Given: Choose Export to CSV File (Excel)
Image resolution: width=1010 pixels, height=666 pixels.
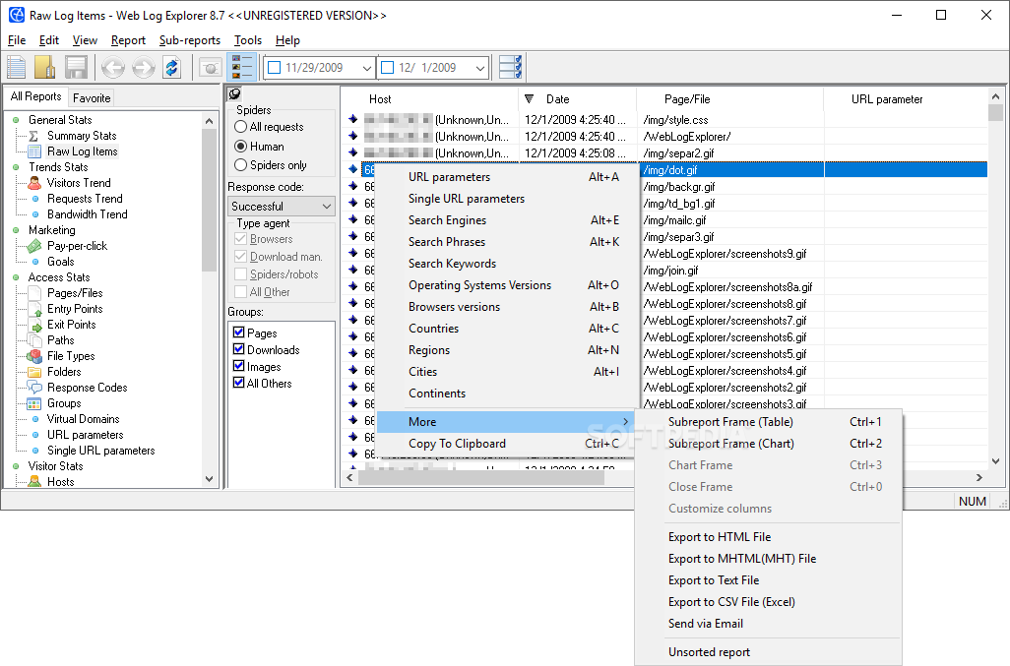Looking at the screenshot, I should click(x=768, y=602).
